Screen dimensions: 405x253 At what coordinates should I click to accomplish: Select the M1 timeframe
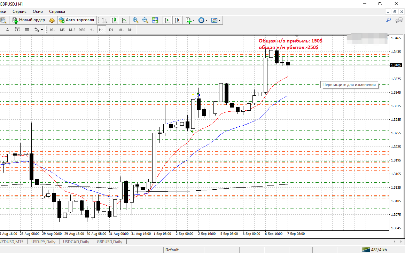(x=53, y=30)
